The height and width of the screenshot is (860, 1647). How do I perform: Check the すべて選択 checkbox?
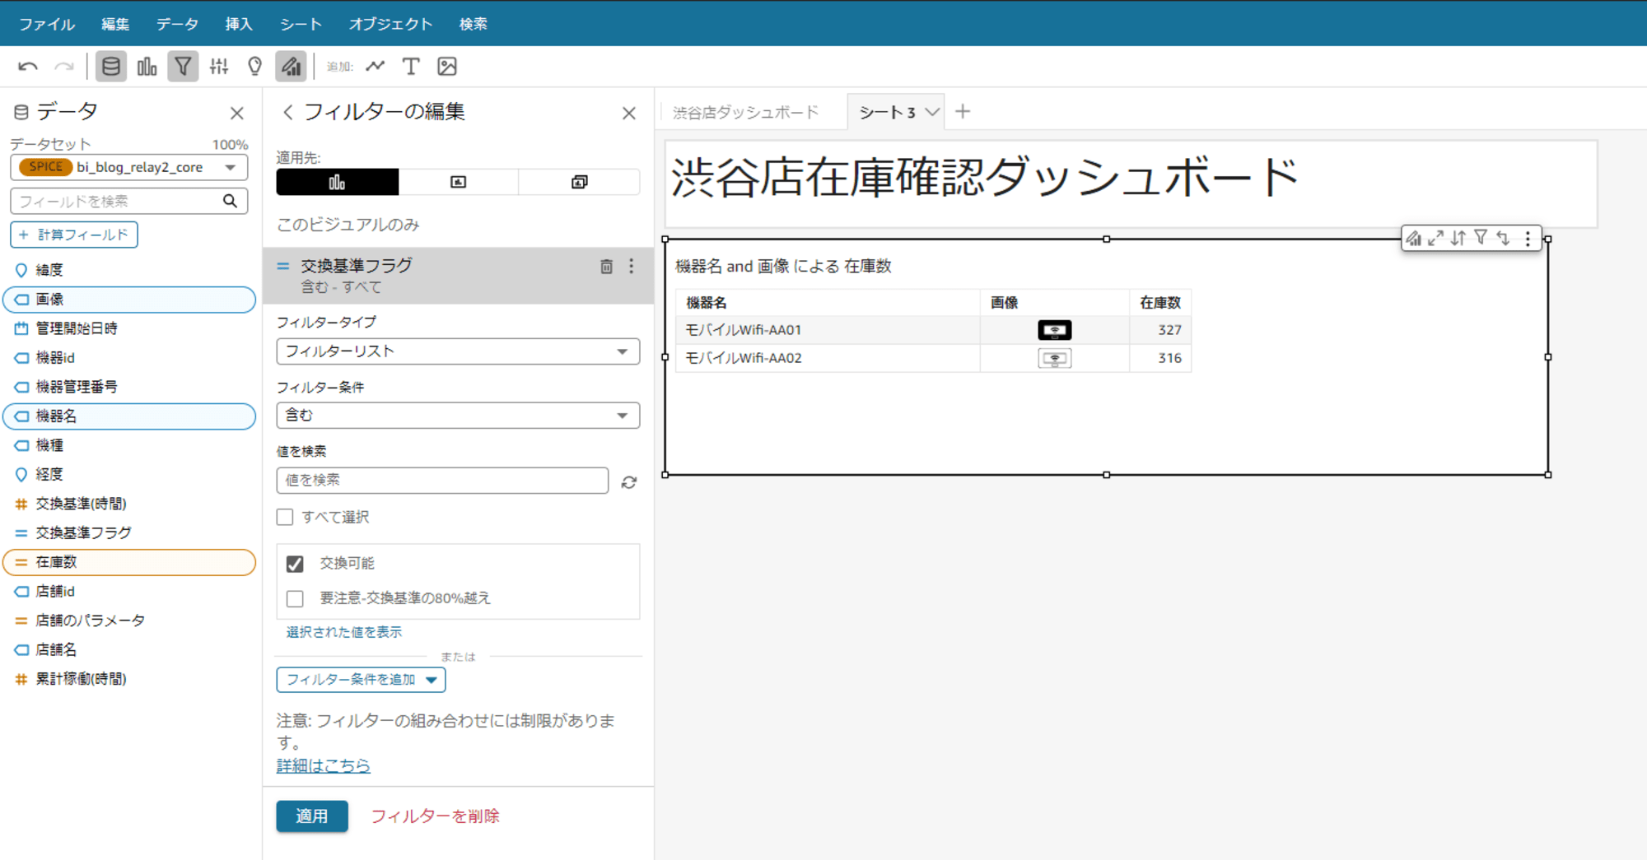coord(285,517)
